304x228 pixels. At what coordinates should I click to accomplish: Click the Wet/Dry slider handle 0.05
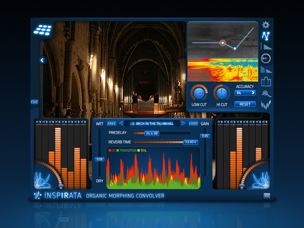pyautogui.click(x=99, y=159)
